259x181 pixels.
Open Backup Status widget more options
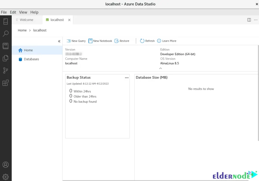[x=127, y=78]
